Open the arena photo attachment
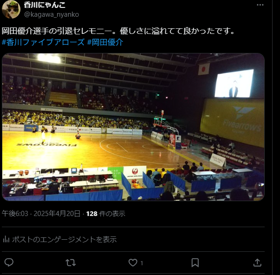280x275 pixels. (133, 127)
